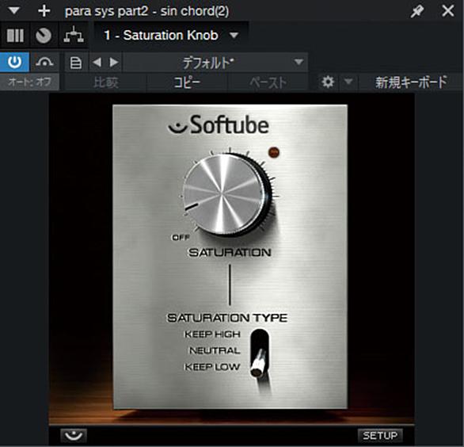Image resolution: width=464 pixels, height=447 pixels.
Task: Expand the window menu triangle
Action: pos(14,11)
